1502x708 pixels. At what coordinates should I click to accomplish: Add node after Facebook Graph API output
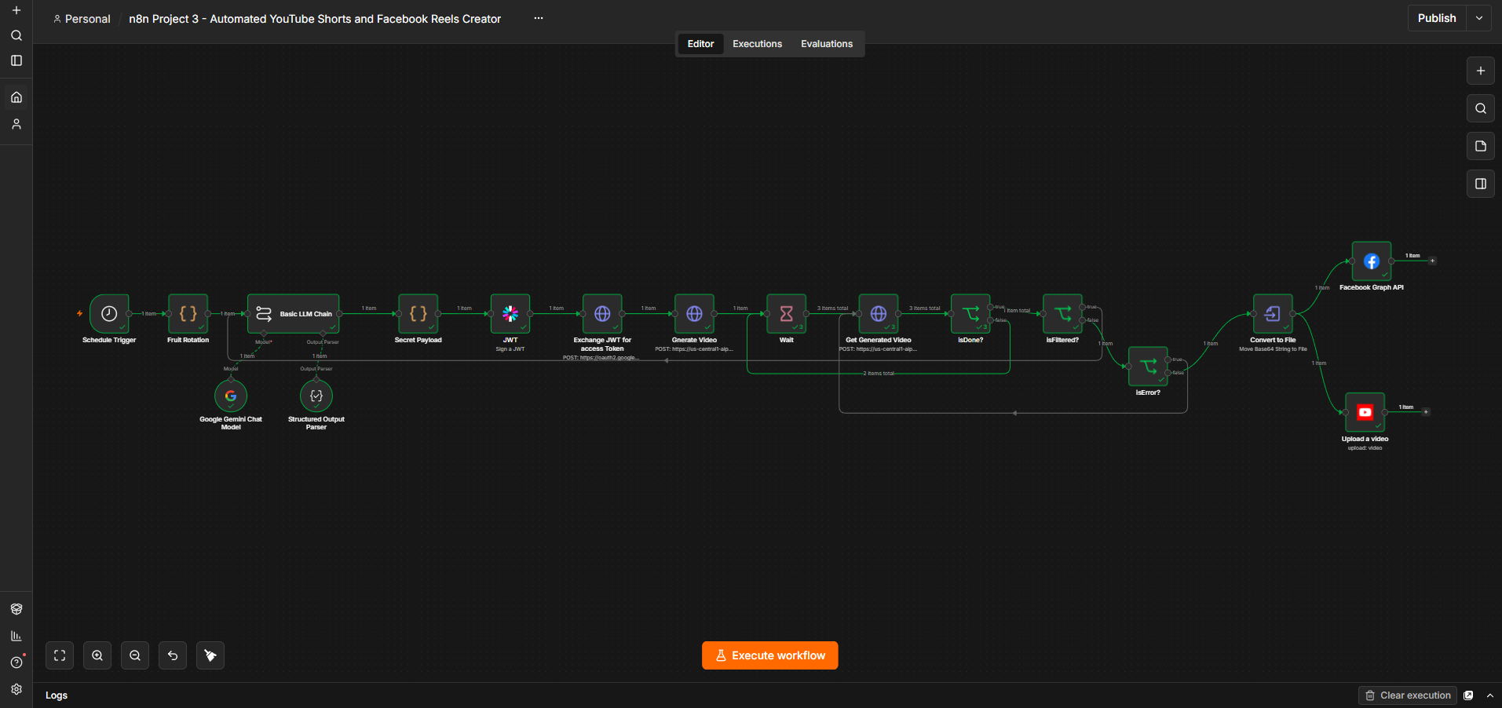point(1432,261)
